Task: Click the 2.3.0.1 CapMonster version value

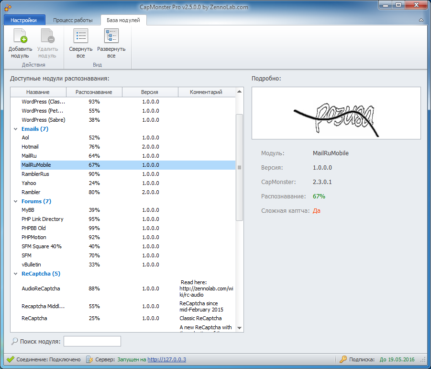Action: click(x=322, y=182)
